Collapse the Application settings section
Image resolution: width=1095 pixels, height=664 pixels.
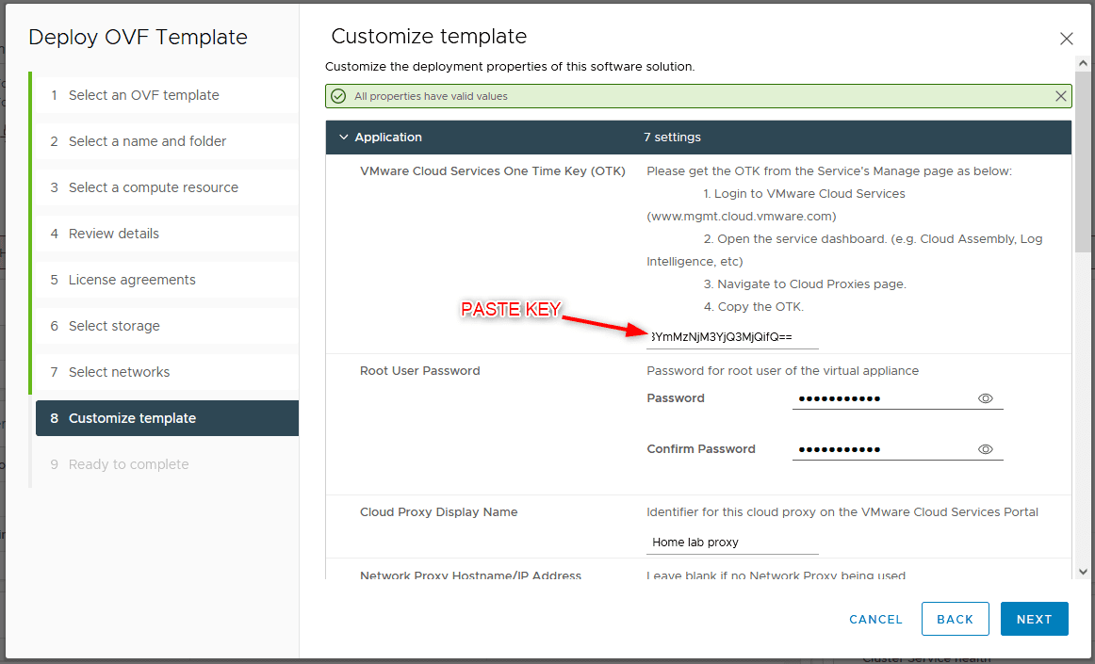344,138
